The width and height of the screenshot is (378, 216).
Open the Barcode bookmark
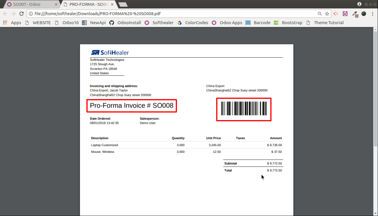258,23
